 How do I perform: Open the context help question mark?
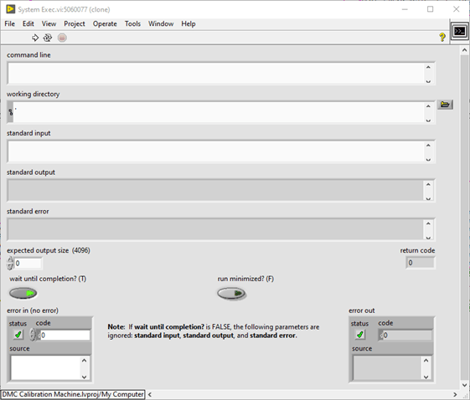point(442,38)
